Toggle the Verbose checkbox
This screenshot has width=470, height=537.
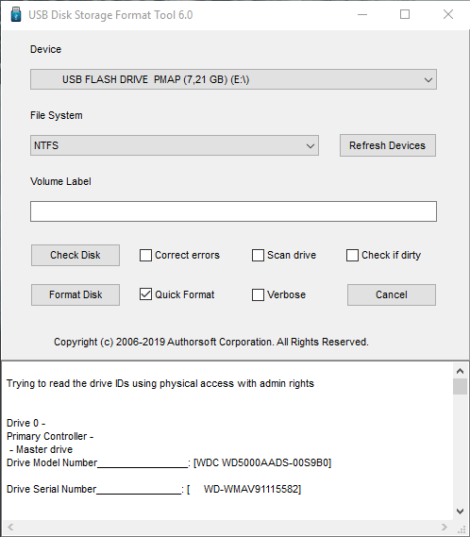258,294
